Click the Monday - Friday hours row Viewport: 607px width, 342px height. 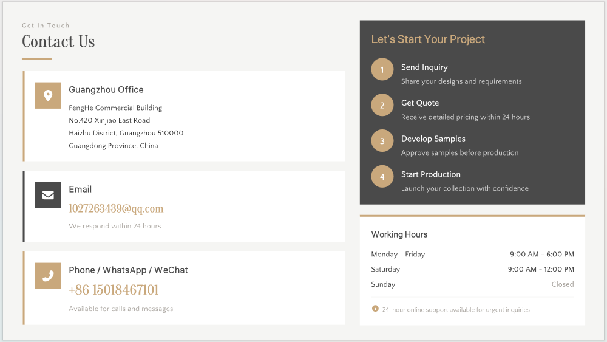472,255
